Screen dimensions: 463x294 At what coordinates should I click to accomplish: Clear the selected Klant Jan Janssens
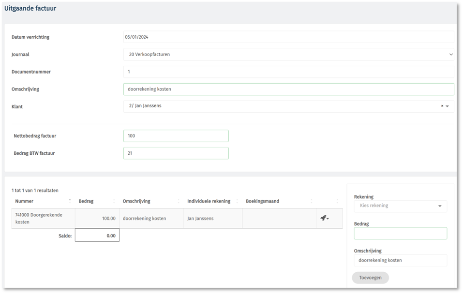click(442, 106)
